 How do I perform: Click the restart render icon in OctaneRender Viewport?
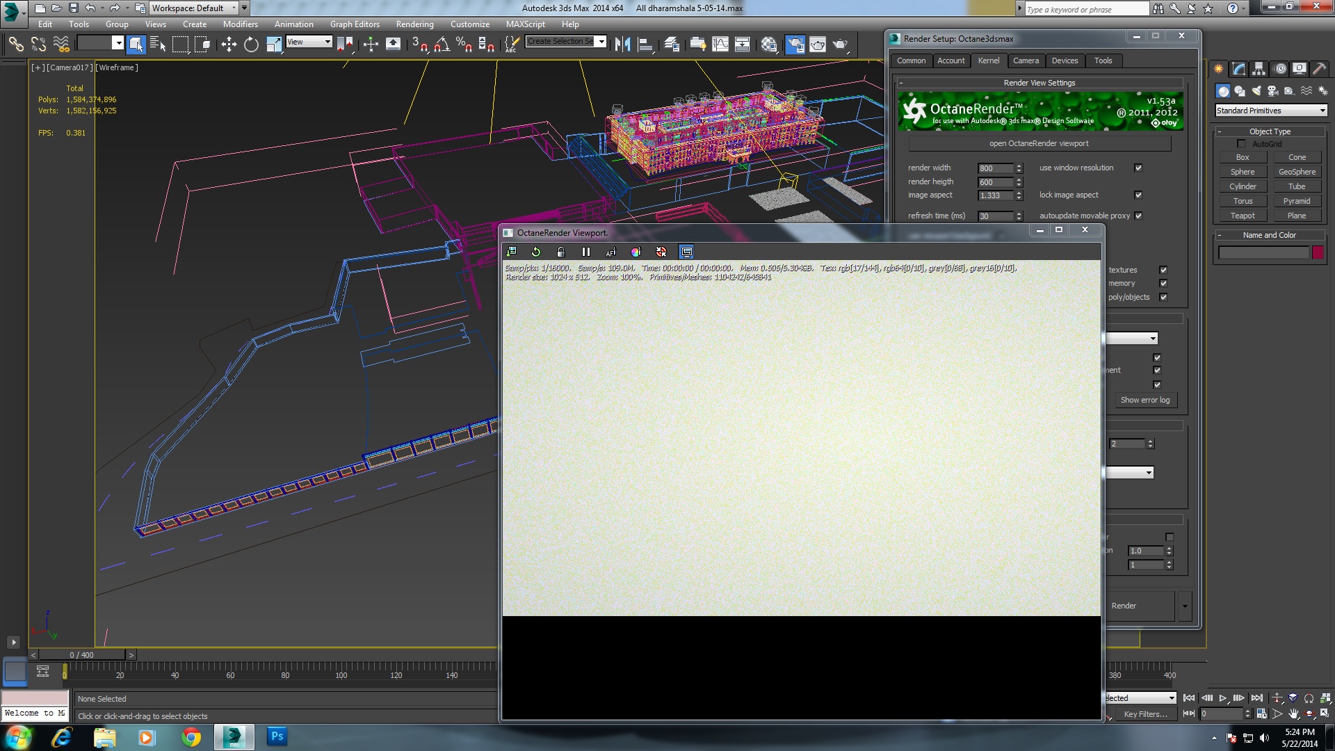[535, 252]
